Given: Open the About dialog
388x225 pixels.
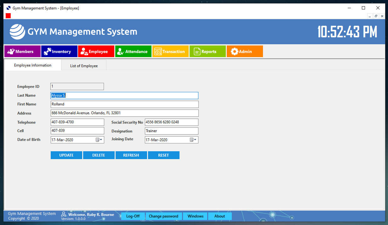Looking at the screenshot, I should coord(220,216).
